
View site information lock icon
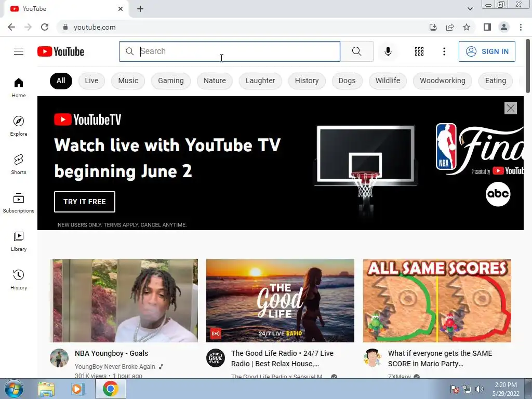click(65, 27)
